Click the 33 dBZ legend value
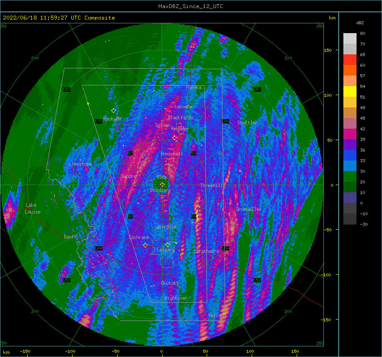Viewport: 382px width, 357px height. pos(362,160)
